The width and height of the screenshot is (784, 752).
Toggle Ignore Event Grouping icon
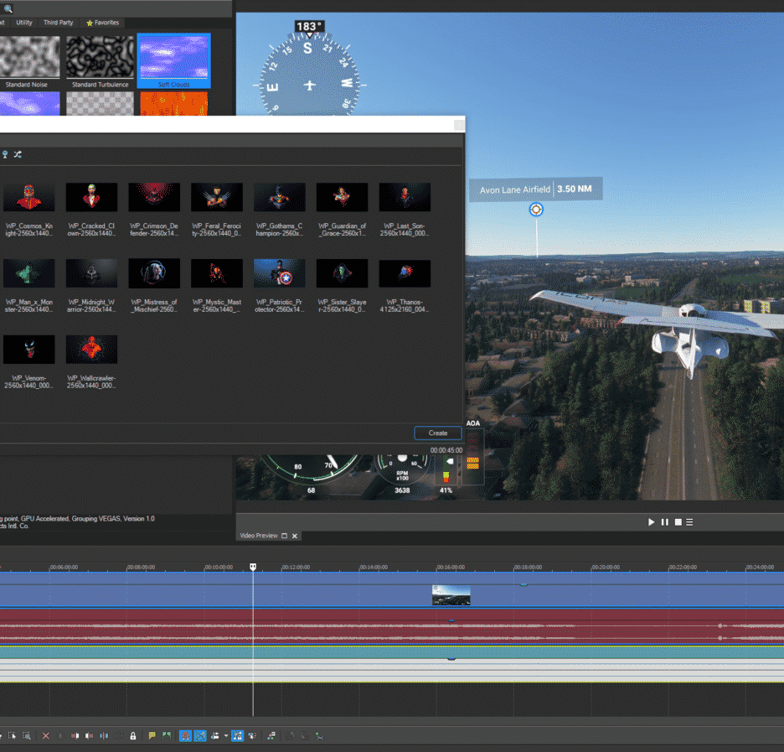252,736
